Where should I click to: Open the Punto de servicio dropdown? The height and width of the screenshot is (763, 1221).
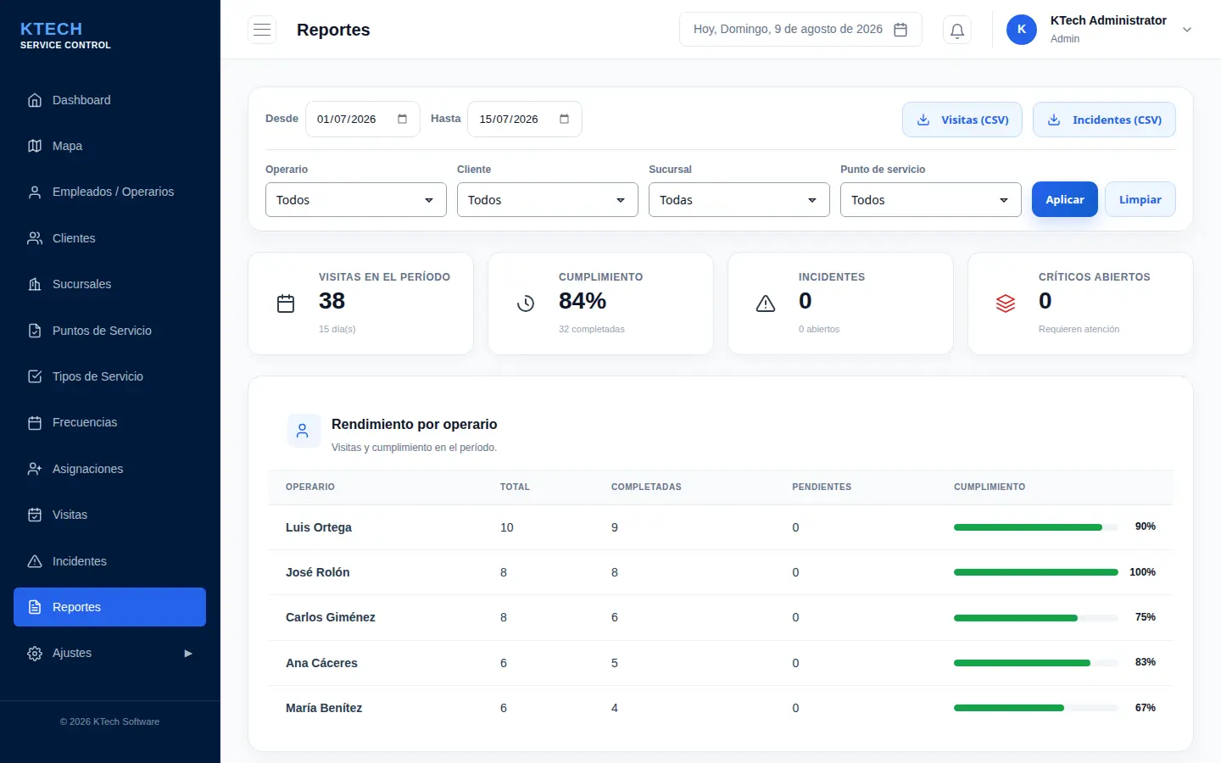[931, 200]
